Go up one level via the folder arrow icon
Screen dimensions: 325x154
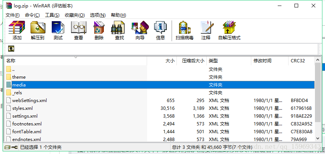point(11,49)
